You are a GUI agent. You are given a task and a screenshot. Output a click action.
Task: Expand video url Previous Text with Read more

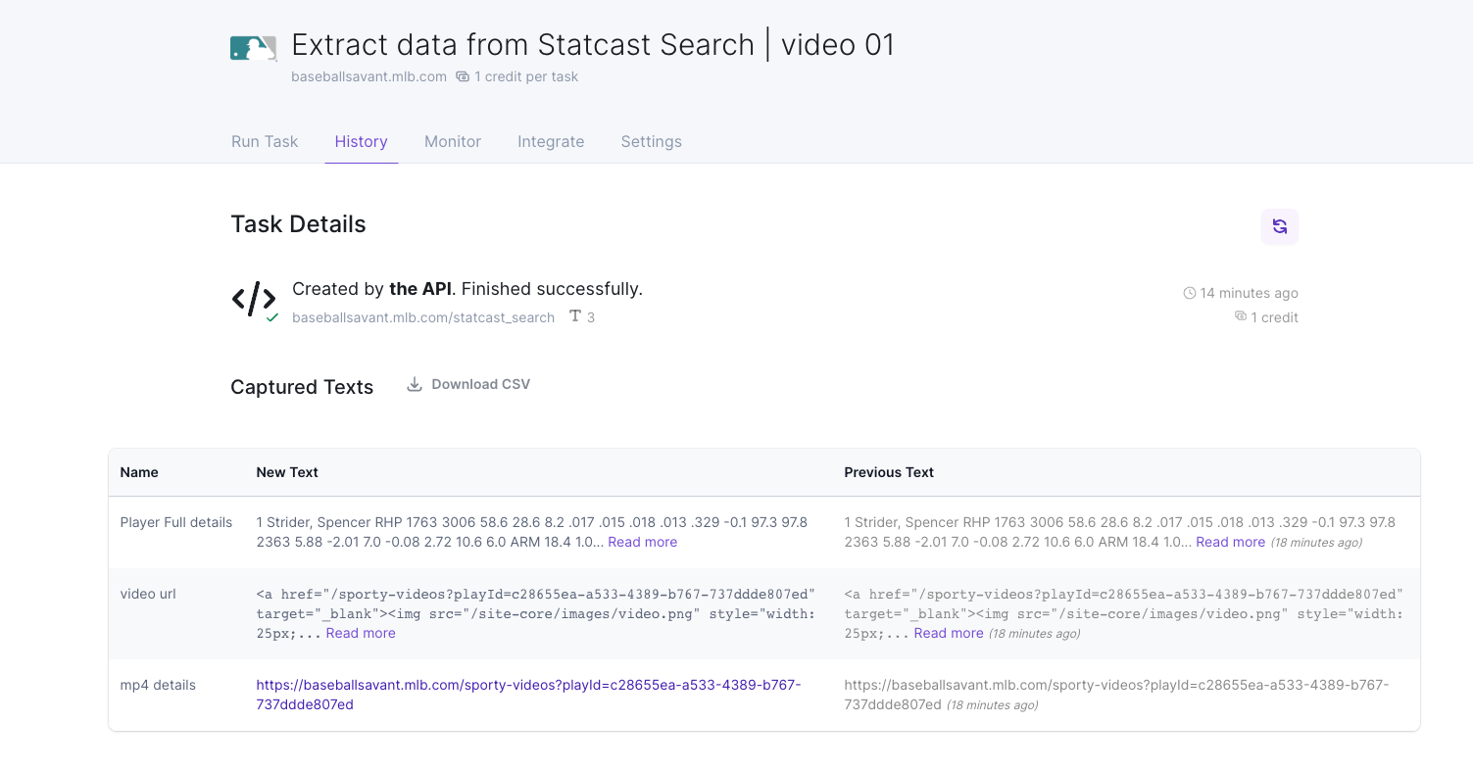(948, 633)
